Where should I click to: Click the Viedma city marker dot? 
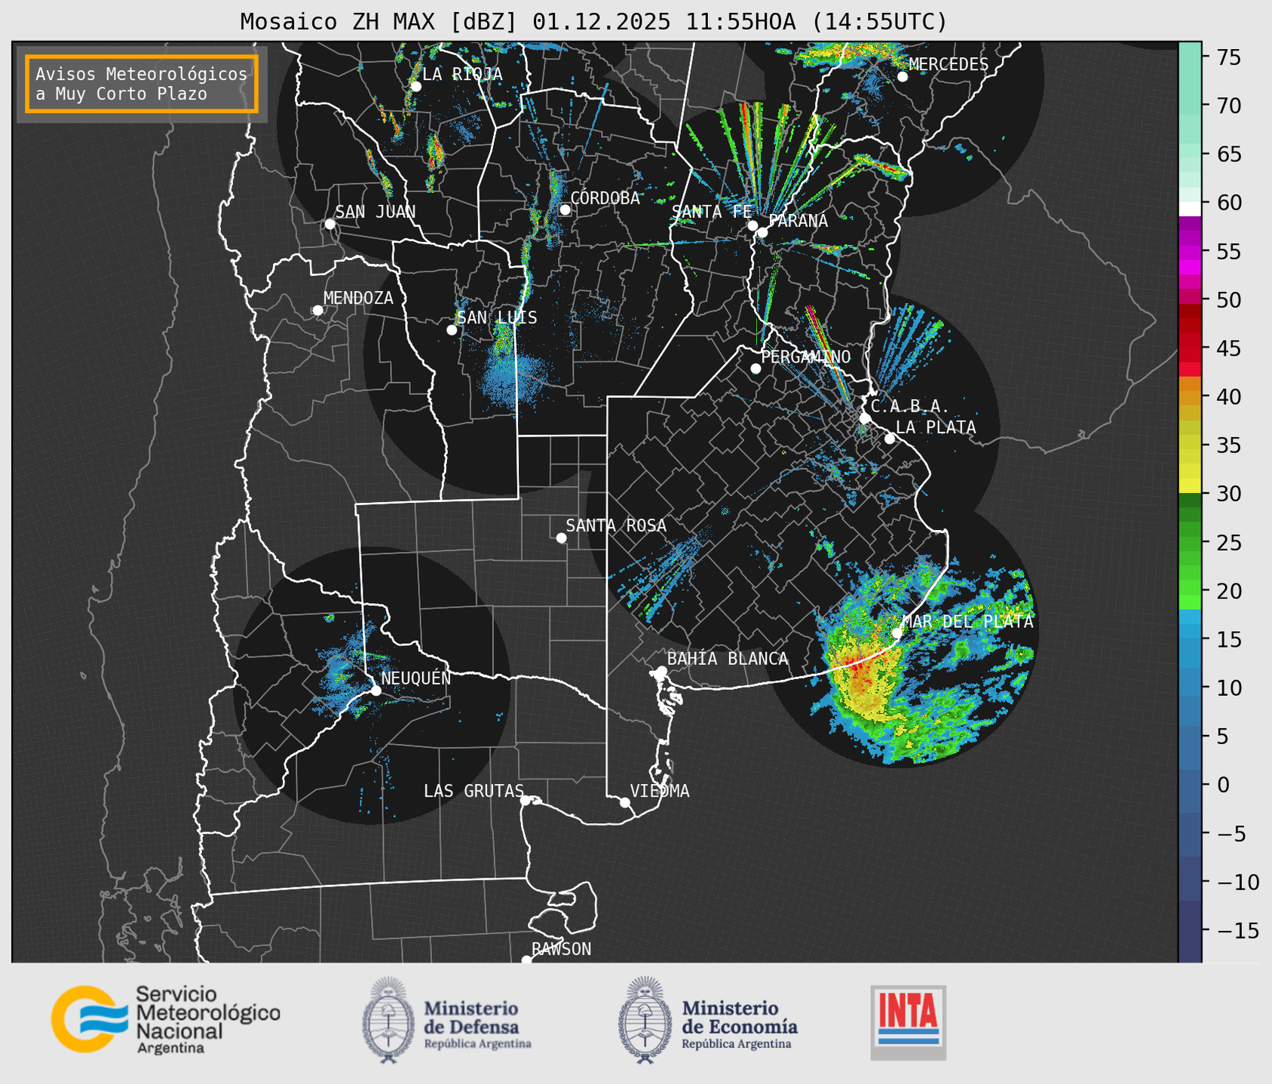click(625, 802)
